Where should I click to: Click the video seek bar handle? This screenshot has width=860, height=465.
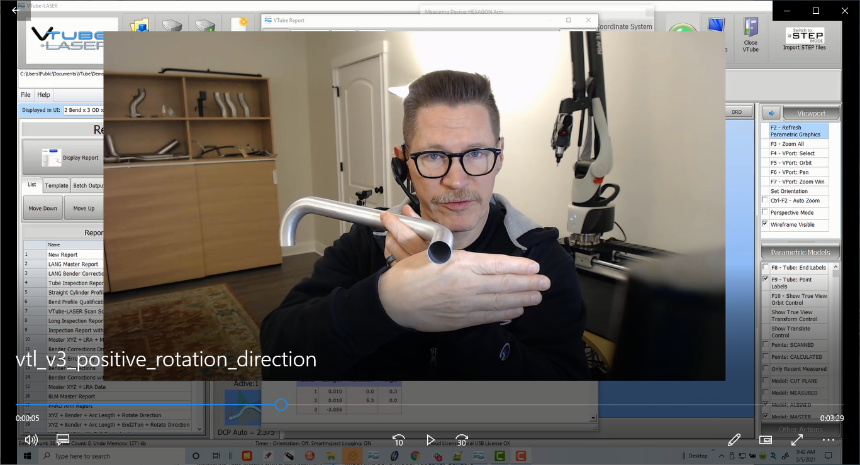coord(281,405)
